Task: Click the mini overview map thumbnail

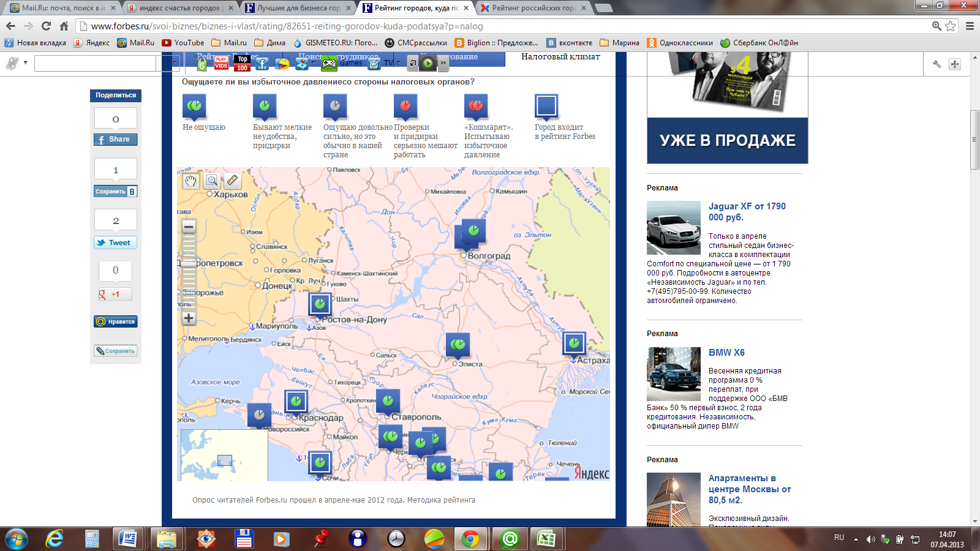Action: pyautogui.click(x=224, y=455)
